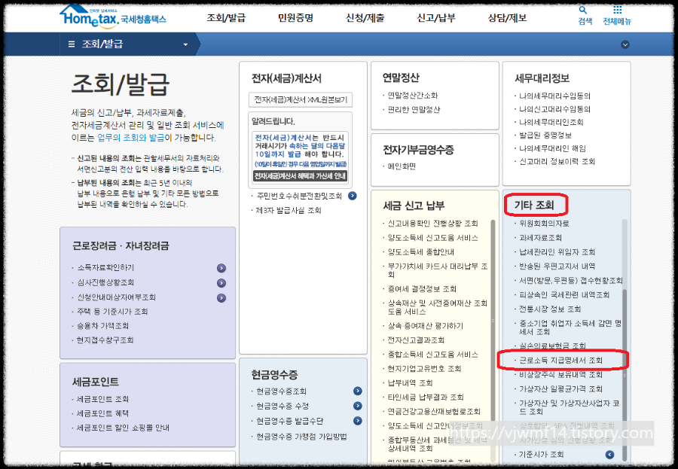
Task: Click the chevron at the right of the blue bar
Action: click(x=625, y=45)
